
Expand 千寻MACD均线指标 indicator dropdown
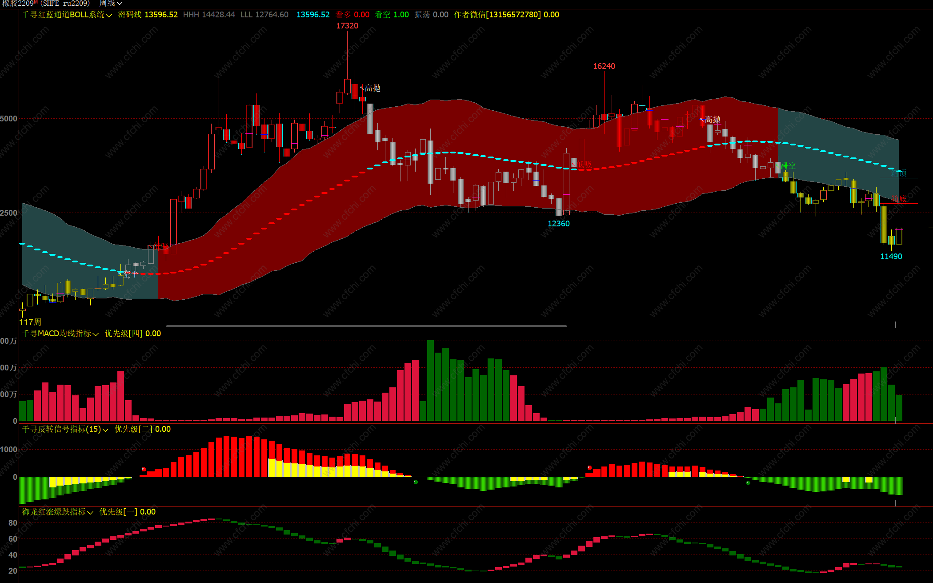[x=96, y=334]
